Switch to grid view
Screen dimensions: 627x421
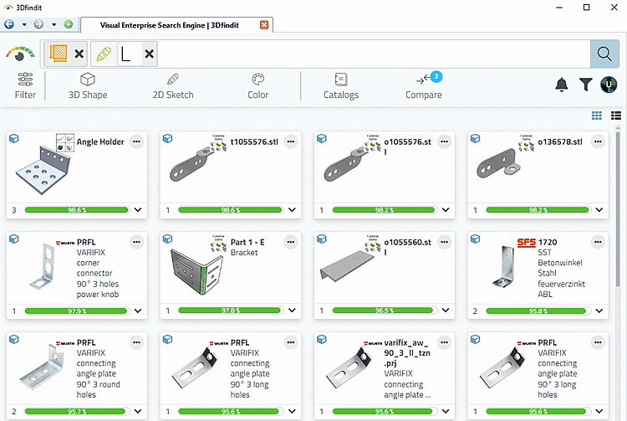click(597, 116)
